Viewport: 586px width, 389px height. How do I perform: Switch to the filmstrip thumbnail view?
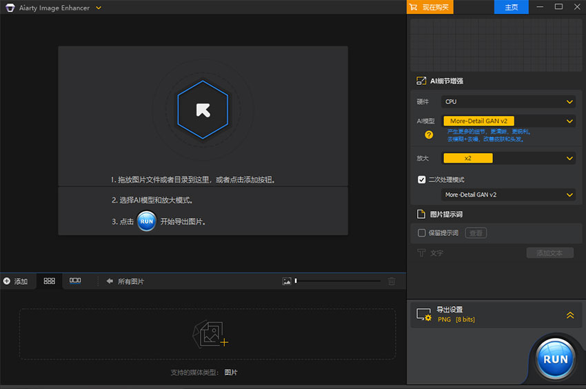(x=75, y=281)
